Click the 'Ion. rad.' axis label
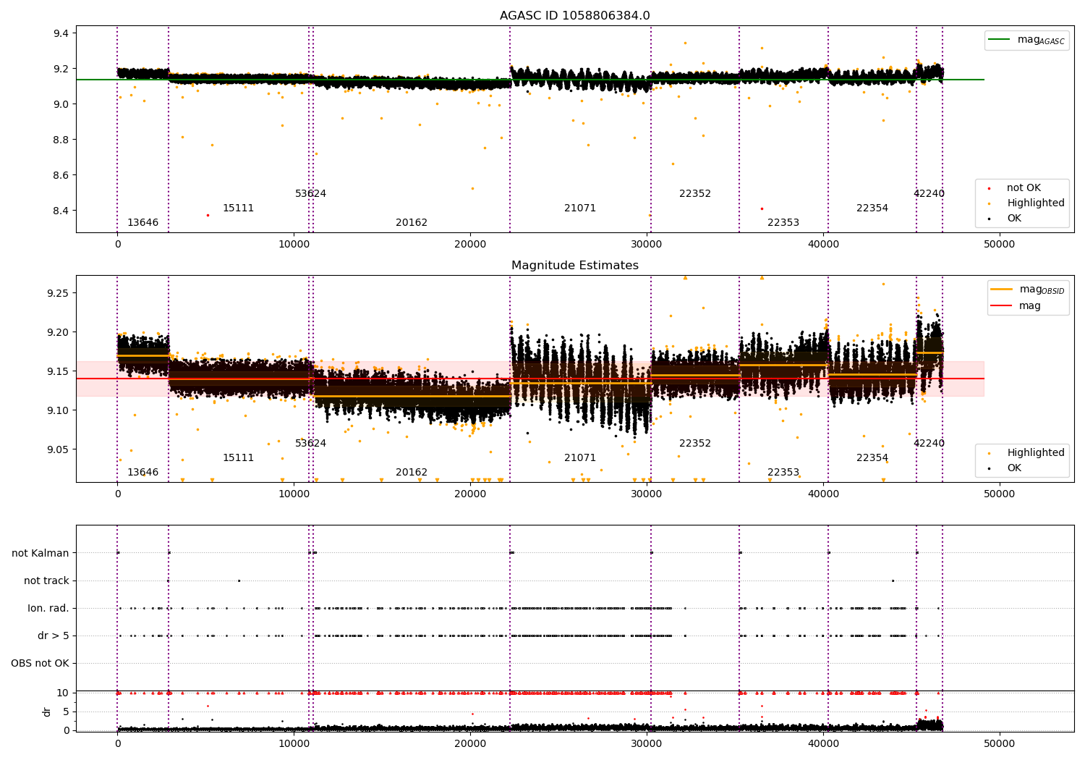 [x=48, y=608]
